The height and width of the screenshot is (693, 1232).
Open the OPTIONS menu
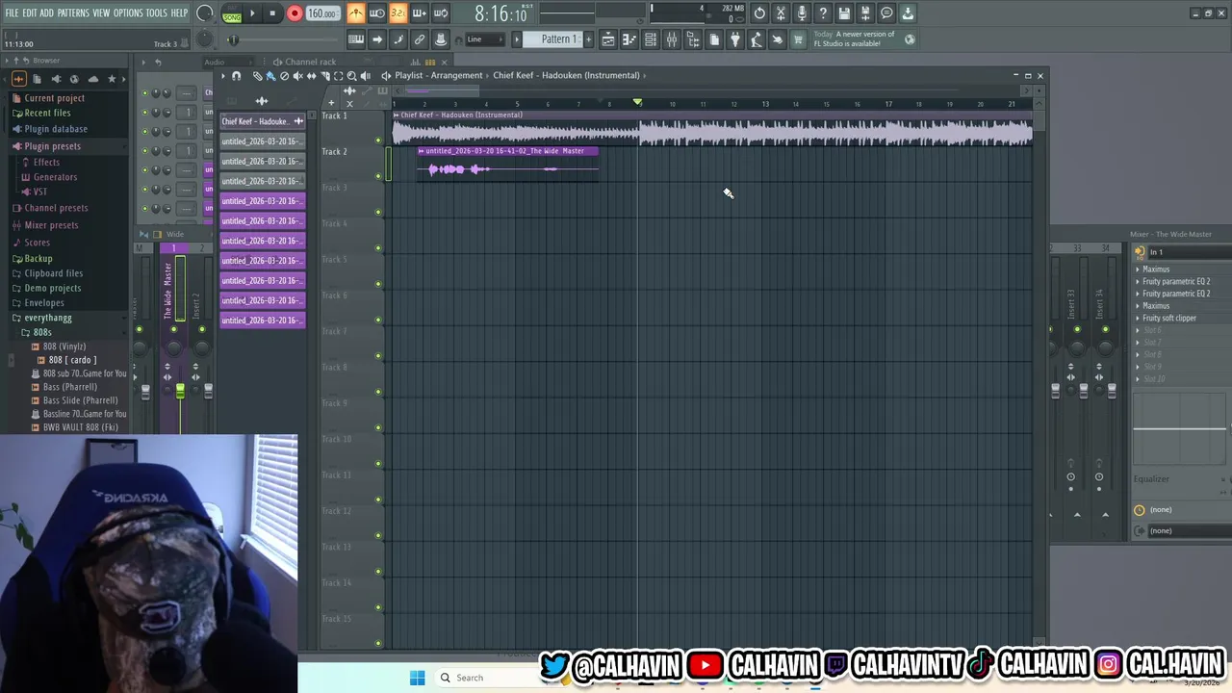[x=128, y=13]
